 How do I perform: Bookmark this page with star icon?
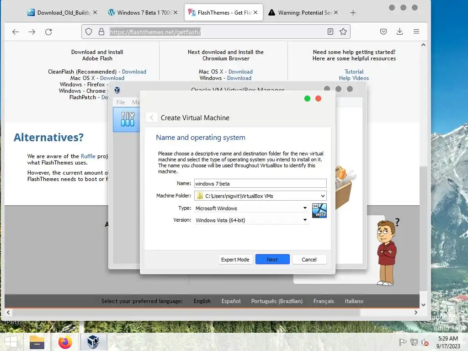point(343,32)
